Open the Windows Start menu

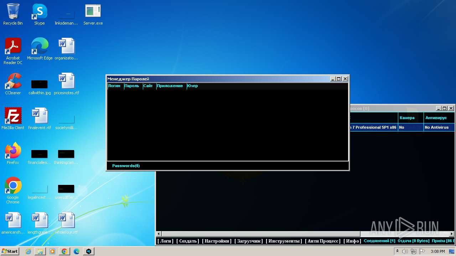tap(10, 251)
